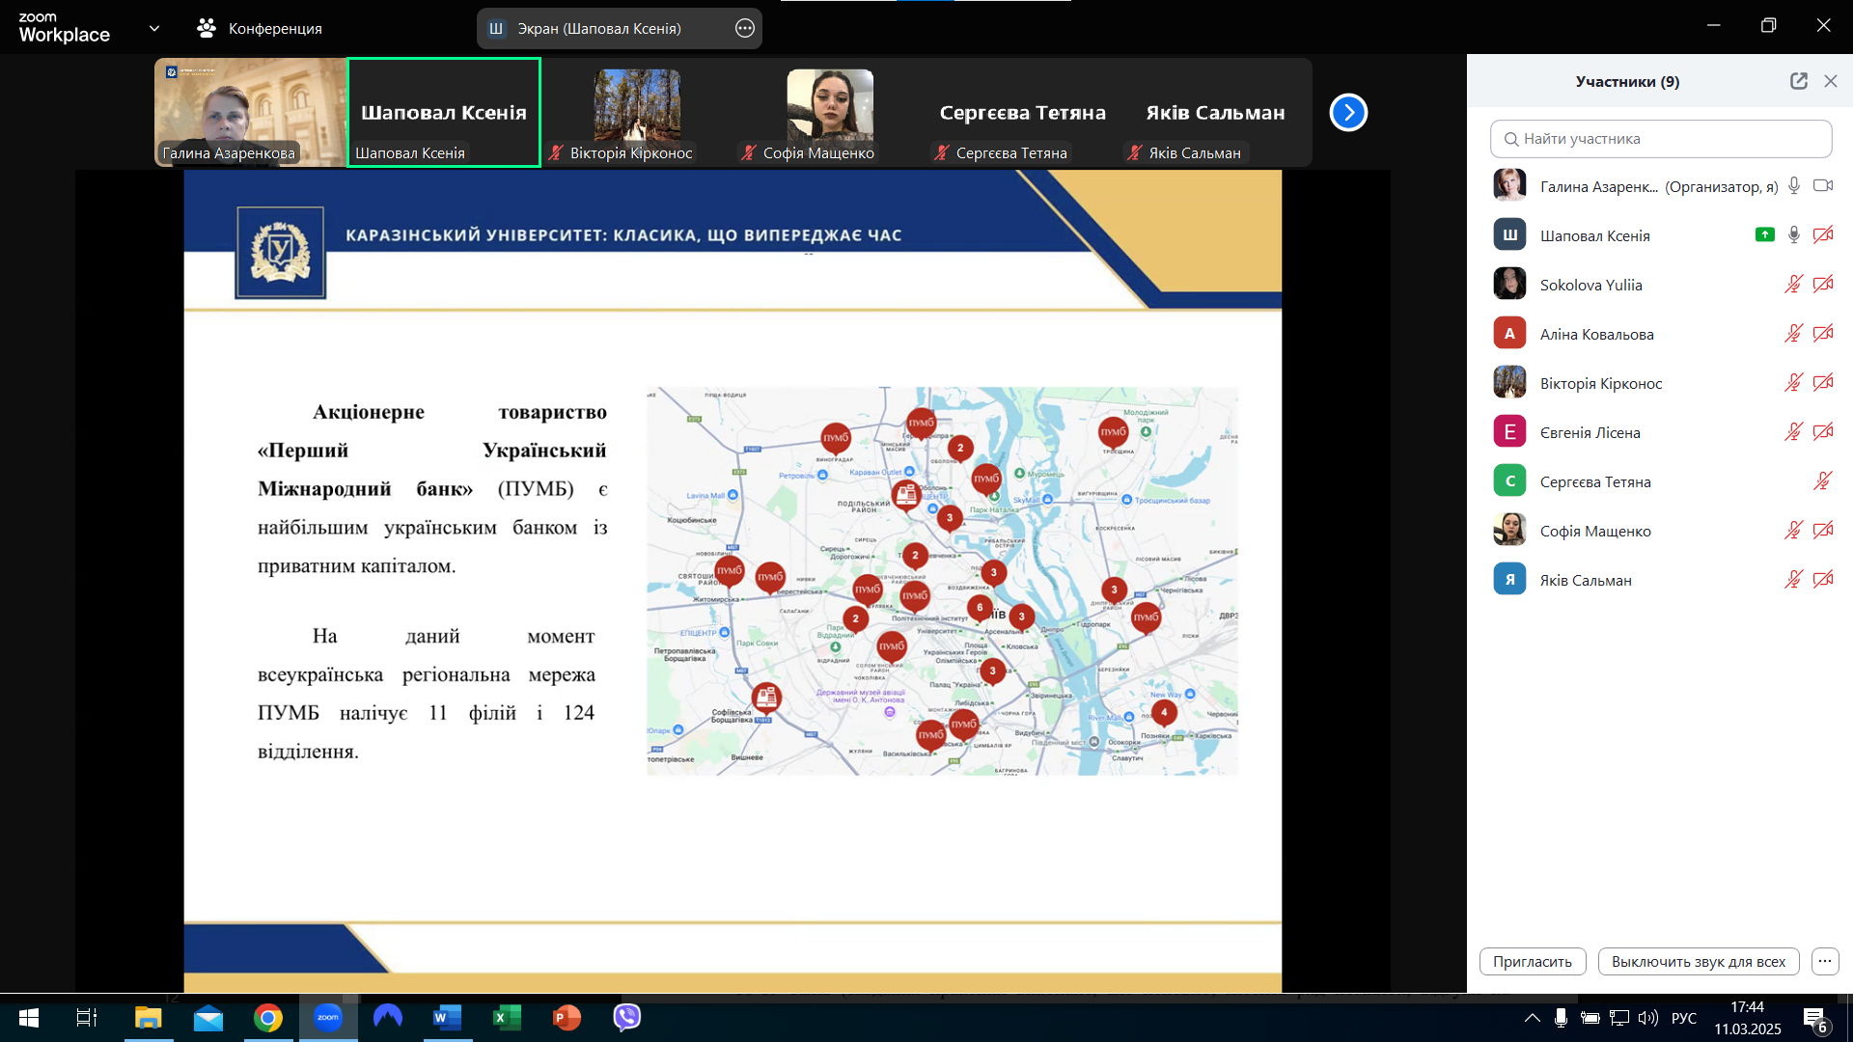Screen dimensions: 1853x1042
Task: Open the Конференция meeting tab
Action: pyautogui.click(x=259, y=29)
